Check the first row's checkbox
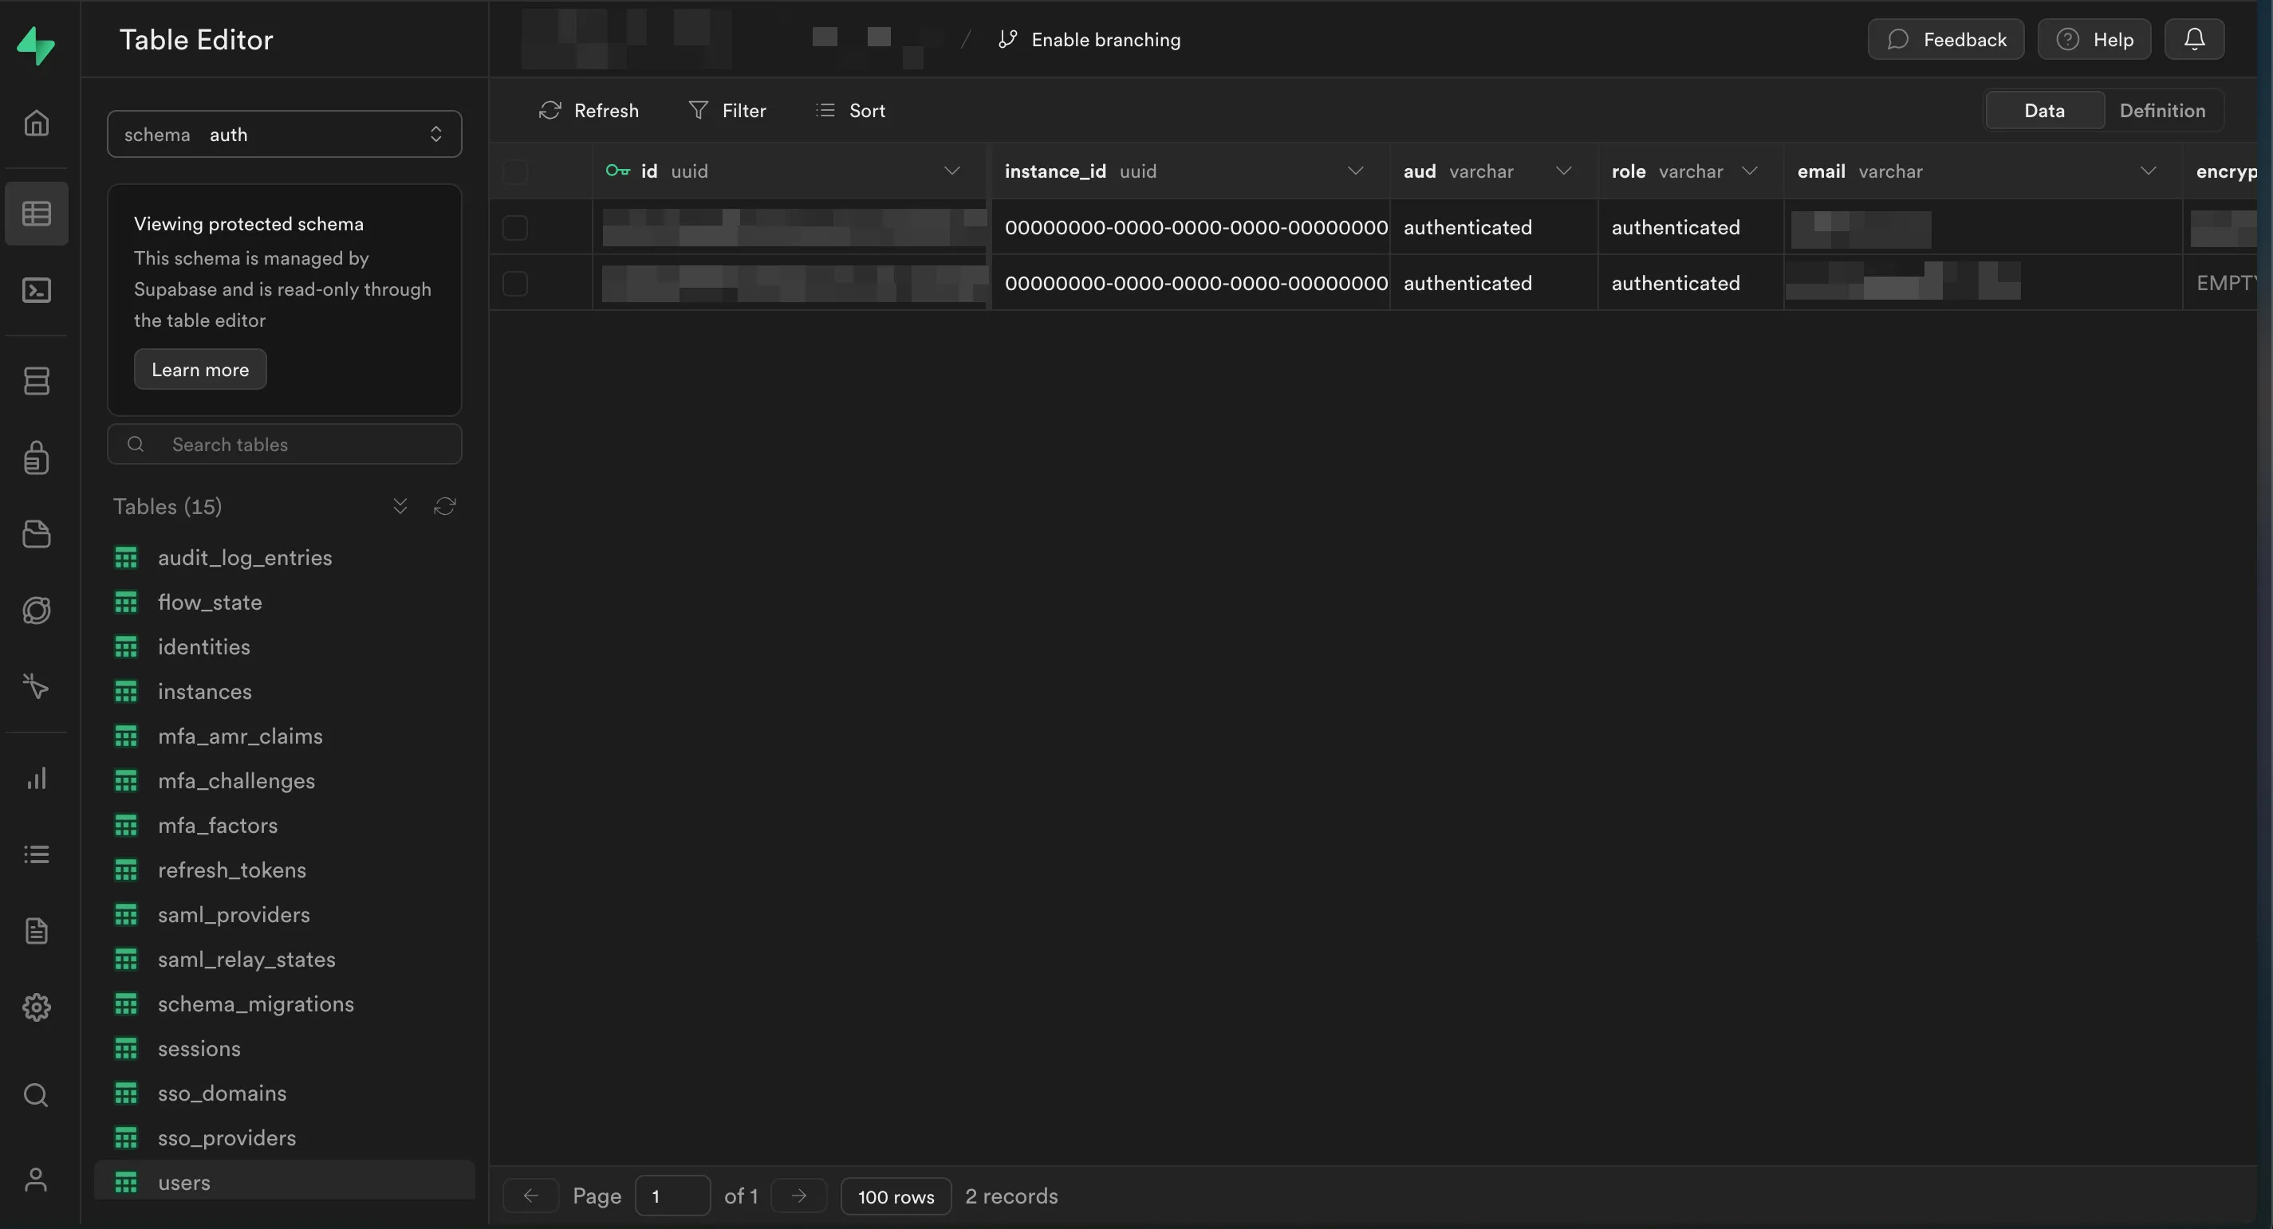2273x1229 pixels. tap(515, 227)
